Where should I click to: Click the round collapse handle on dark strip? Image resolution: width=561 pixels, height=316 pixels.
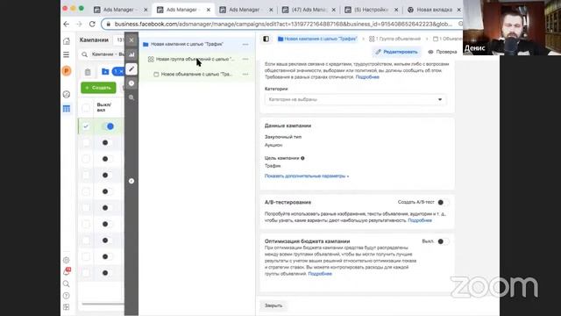[131, 181]
